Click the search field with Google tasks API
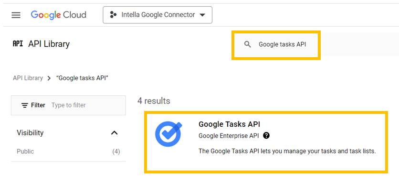Image resolution: width=399 pixels, height=182 pixels. pyautogui.click(x=276, y=44)
